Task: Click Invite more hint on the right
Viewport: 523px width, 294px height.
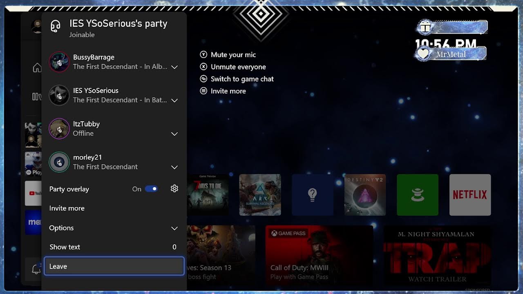Action: (x=228, y=91)
